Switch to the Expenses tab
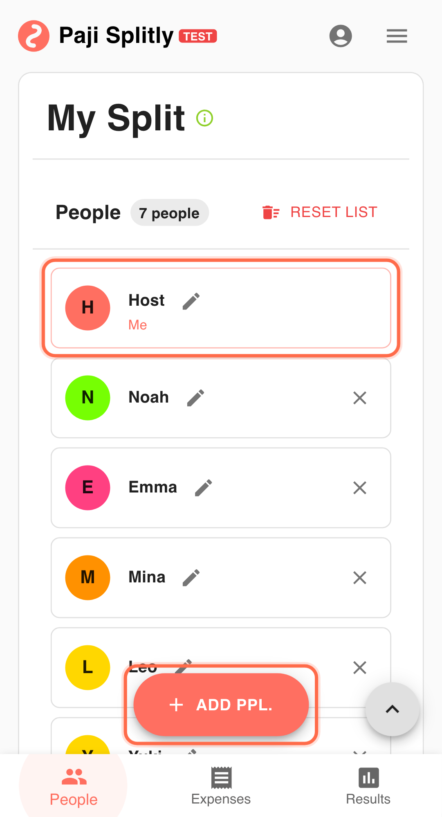The image size is (442, 817). pyautogui.click(x=221, y=786)
